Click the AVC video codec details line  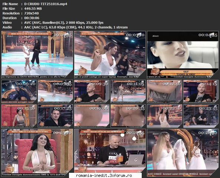click(x=64, y=23)
